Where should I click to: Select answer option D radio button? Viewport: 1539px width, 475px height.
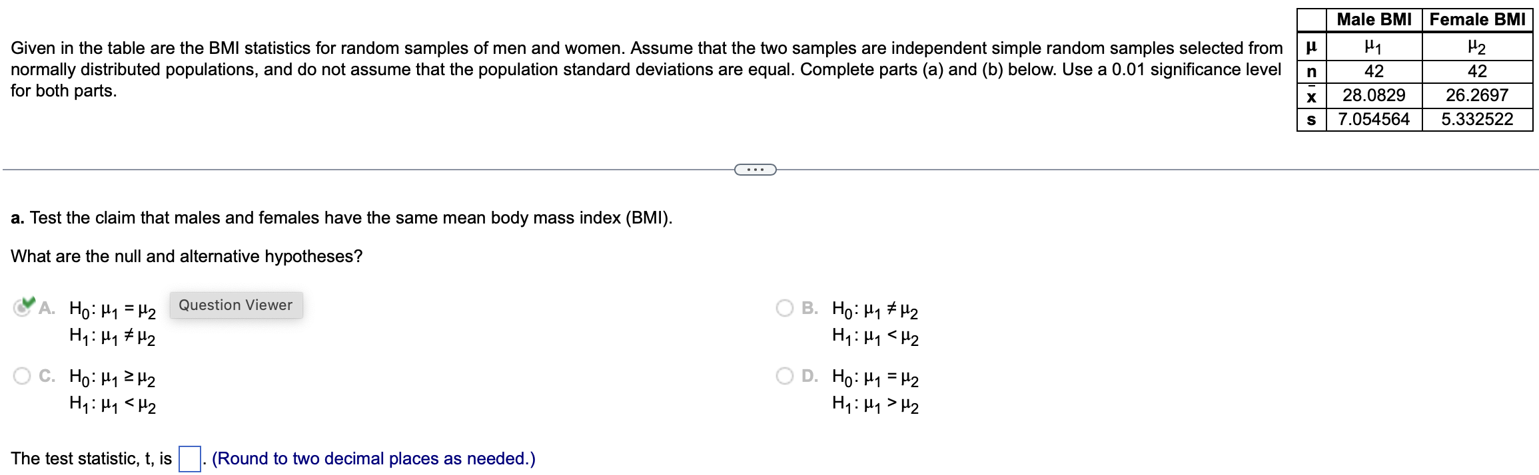(x=785, y=376)
